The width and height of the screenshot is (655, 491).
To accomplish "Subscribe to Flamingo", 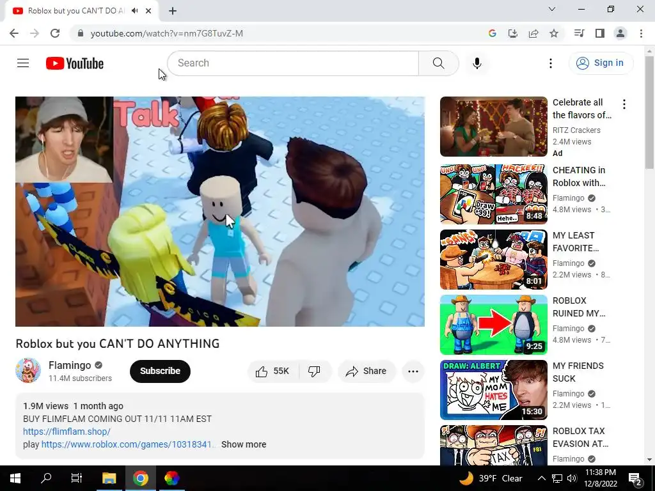I will click(x=160, y=371).
